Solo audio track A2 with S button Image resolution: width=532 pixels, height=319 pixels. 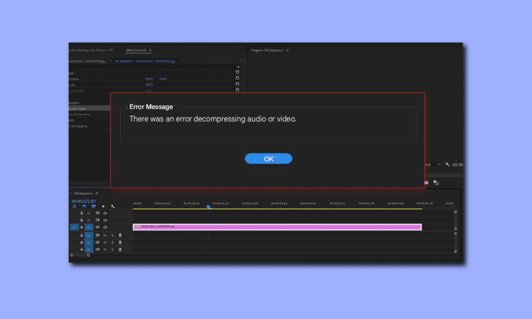[113, 242]
